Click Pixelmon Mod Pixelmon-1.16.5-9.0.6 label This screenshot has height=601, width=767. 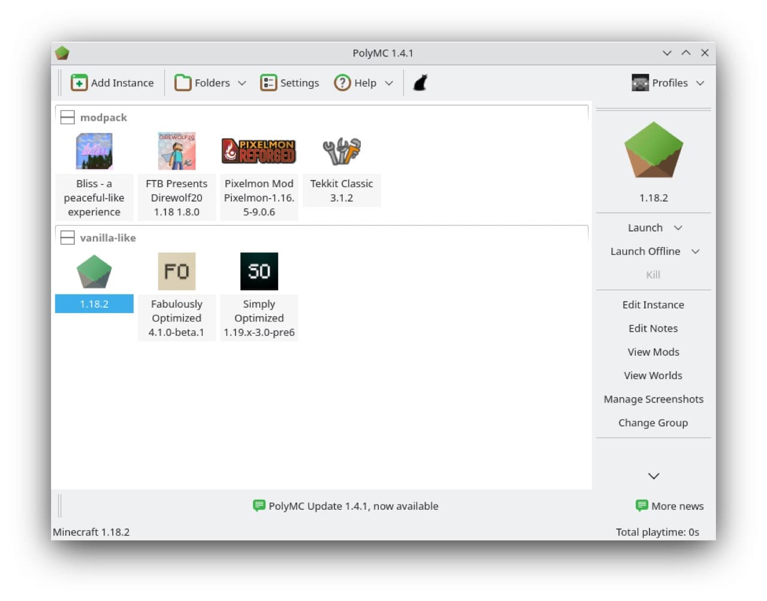(259, 198)
